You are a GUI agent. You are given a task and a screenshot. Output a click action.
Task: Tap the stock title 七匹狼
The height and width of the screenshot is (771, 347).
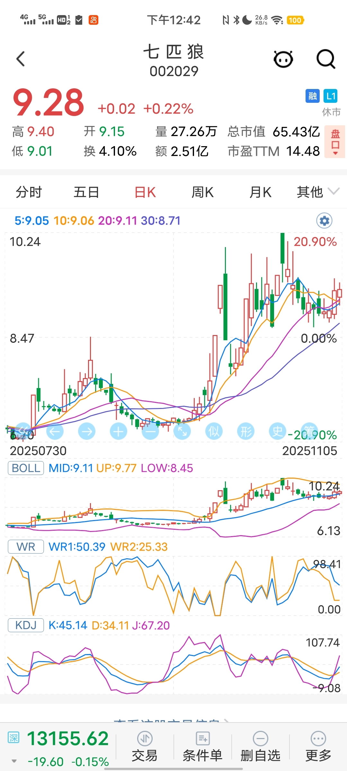tap(174, 52)
